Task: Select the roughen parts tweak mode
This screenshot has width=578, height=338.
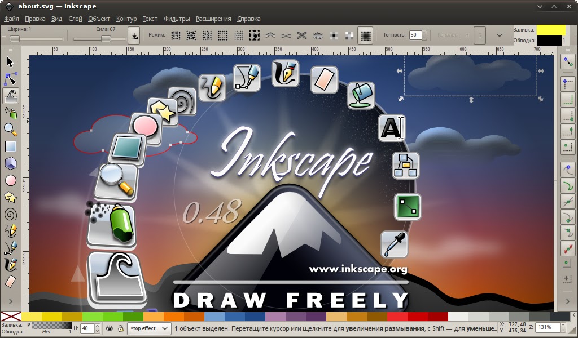Action: coord(317,35)
